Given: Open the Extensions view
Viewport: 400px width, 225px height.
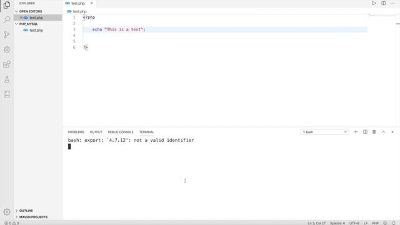Looking at the screenshot, I should pos(7,64).
